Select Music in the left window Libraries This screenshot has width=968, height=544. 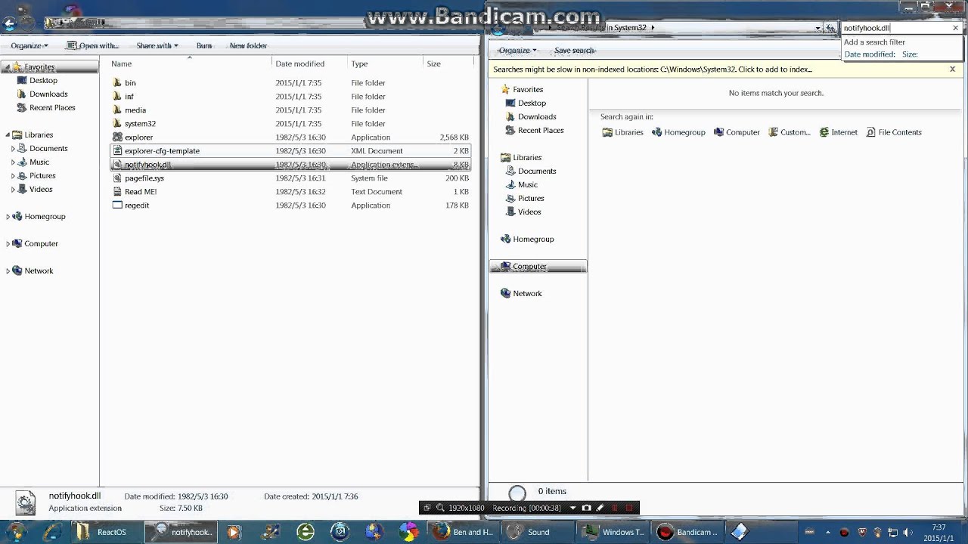coord(39,162)
